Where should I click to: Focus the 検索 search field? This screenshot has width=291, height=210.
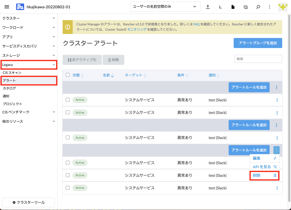click(x=258, y=59)
